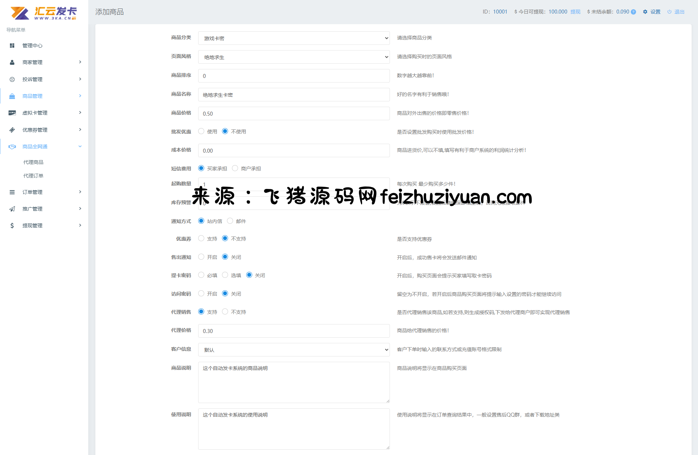This screenshot has height=455, width=698.
Task: Click the 推广管理 paper-plane icon
Action: (x=12, y=209)
